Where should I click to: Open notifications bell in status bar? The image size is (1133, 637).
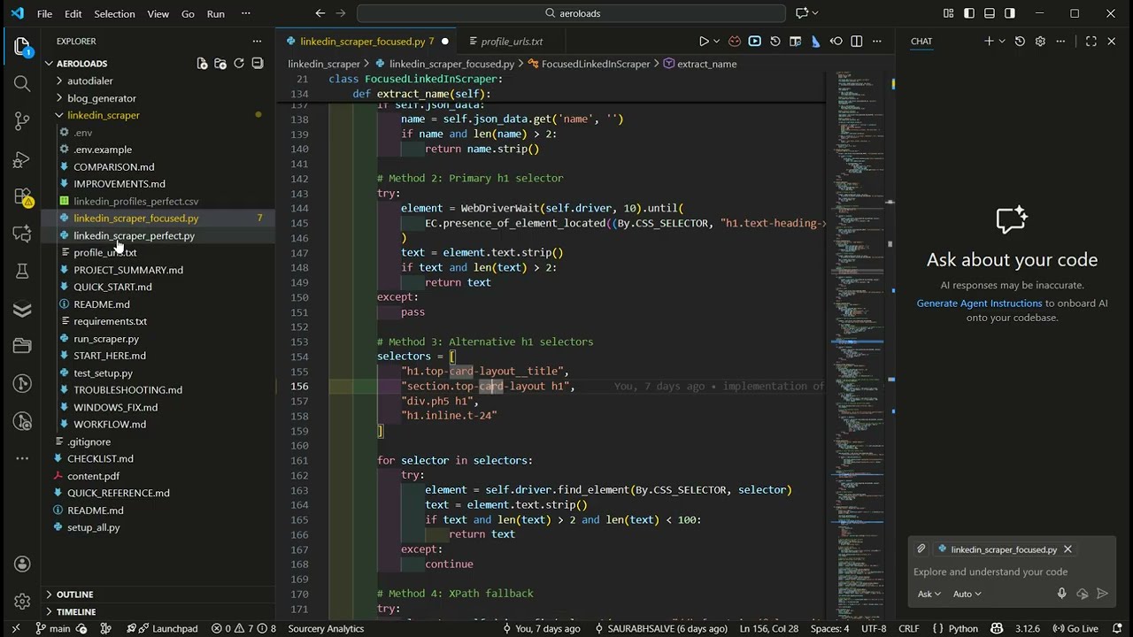point(1117,629)
